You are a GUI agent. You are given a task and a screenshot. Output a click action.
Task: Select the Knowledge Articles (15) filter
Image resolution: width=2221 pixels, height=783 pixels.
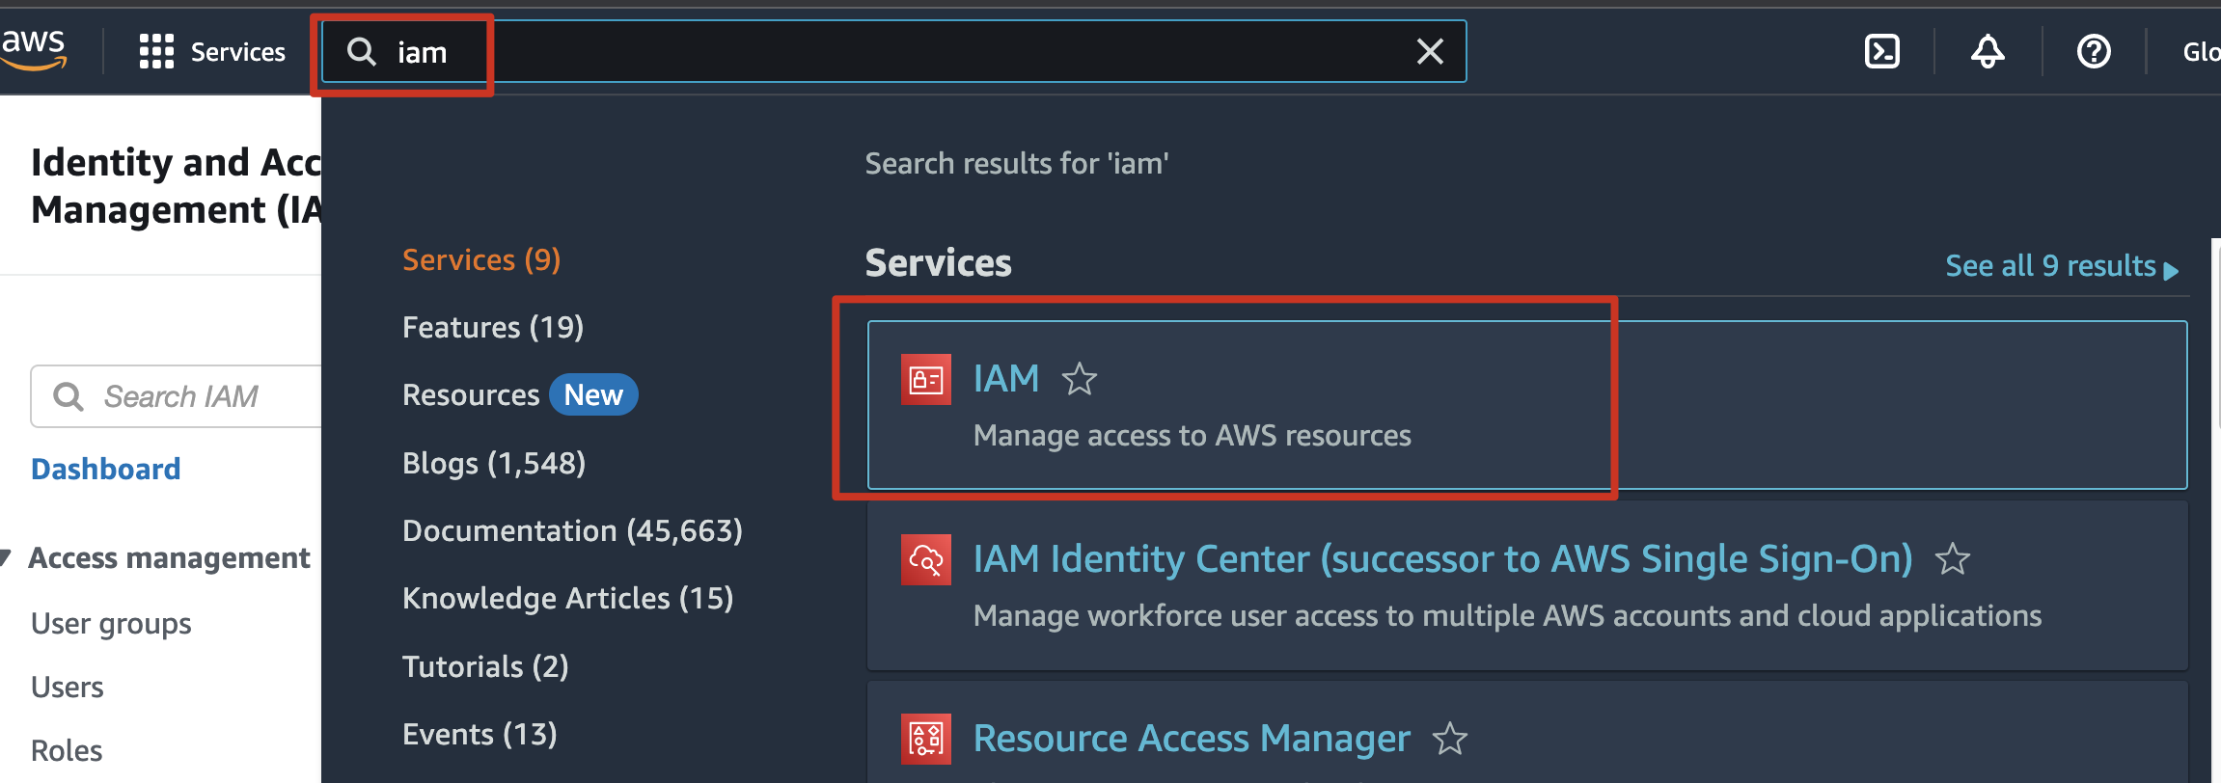pos(568,599)
